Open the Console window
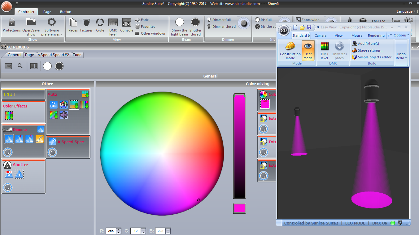The image size is (419, 235). click(126, 23)
